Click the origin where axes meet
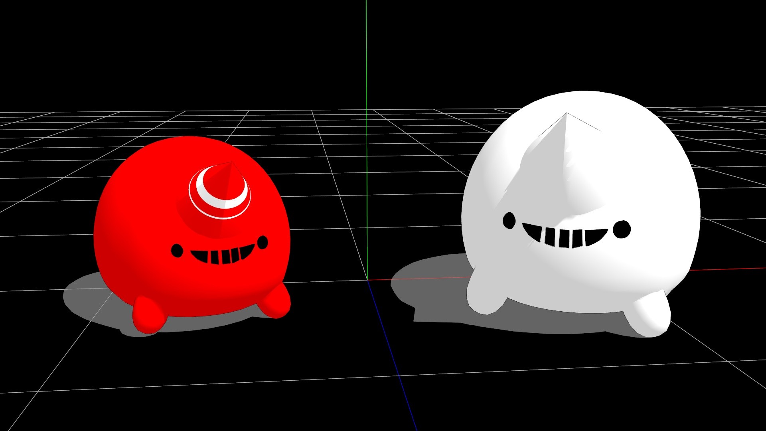 point(367,279)
